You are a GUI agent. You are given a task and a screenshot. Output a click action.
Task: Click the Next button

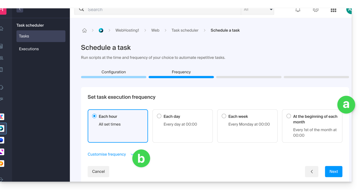(334, 172)
